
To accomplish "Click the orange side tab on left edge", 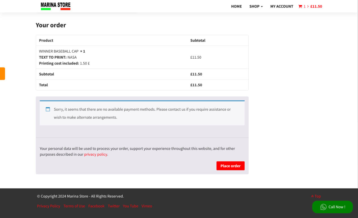I will coord(2,74).
